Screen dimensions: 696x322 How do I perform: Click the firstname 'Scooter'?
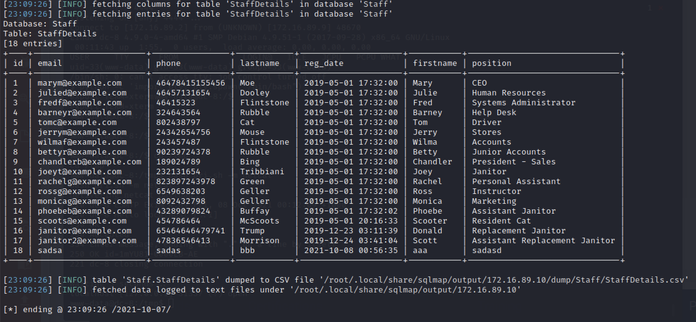pyautogui.click(x=430, y=221)
